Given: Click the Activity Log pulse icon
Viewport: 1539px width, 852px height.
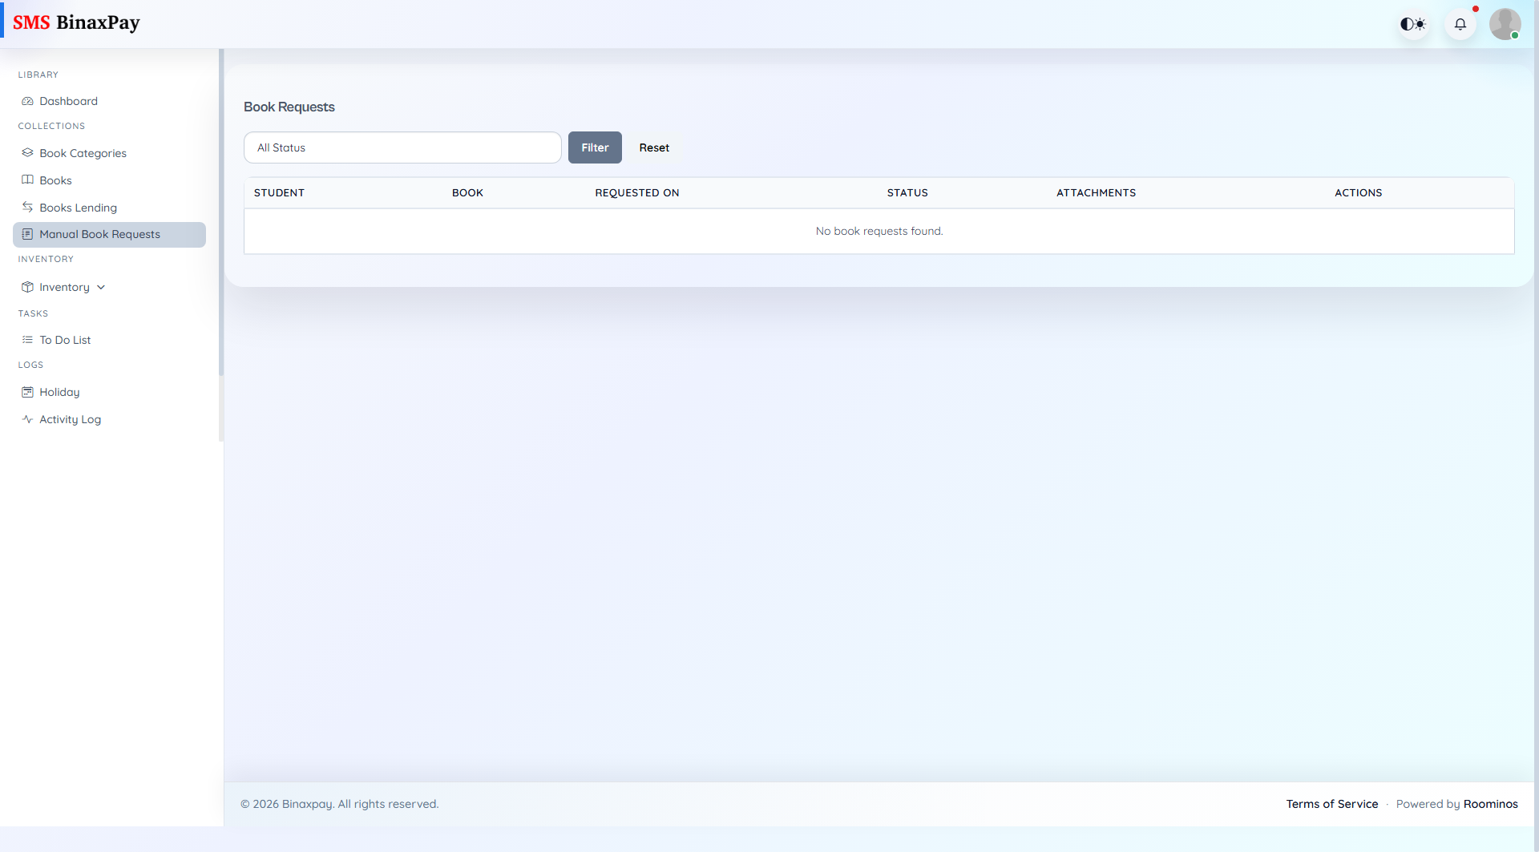Looking at the screenshot, I should coord(27,419).
